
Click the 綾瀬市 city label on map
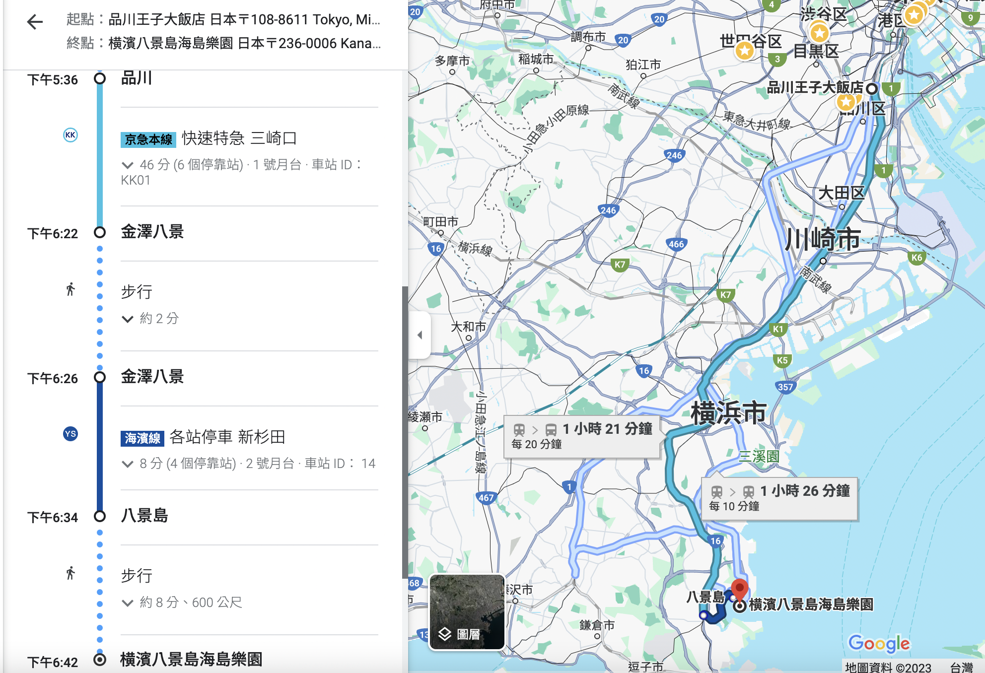425,416
